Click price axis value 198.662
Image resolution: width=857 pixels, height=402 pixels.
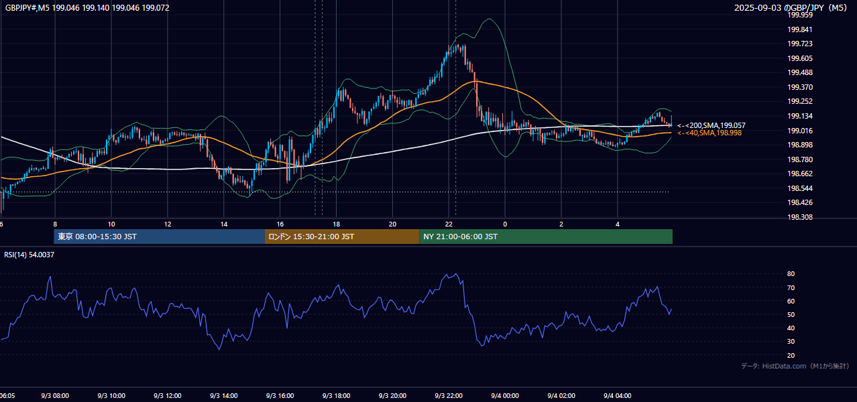click(800, 174)
